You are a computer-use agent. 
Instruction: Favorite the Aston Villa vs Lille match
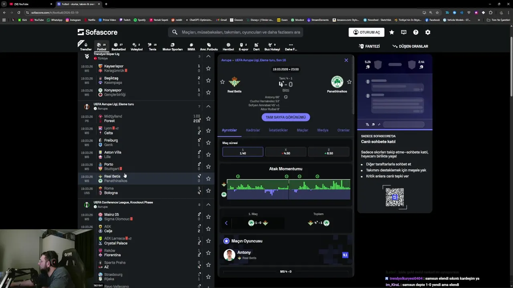point(208,154)
